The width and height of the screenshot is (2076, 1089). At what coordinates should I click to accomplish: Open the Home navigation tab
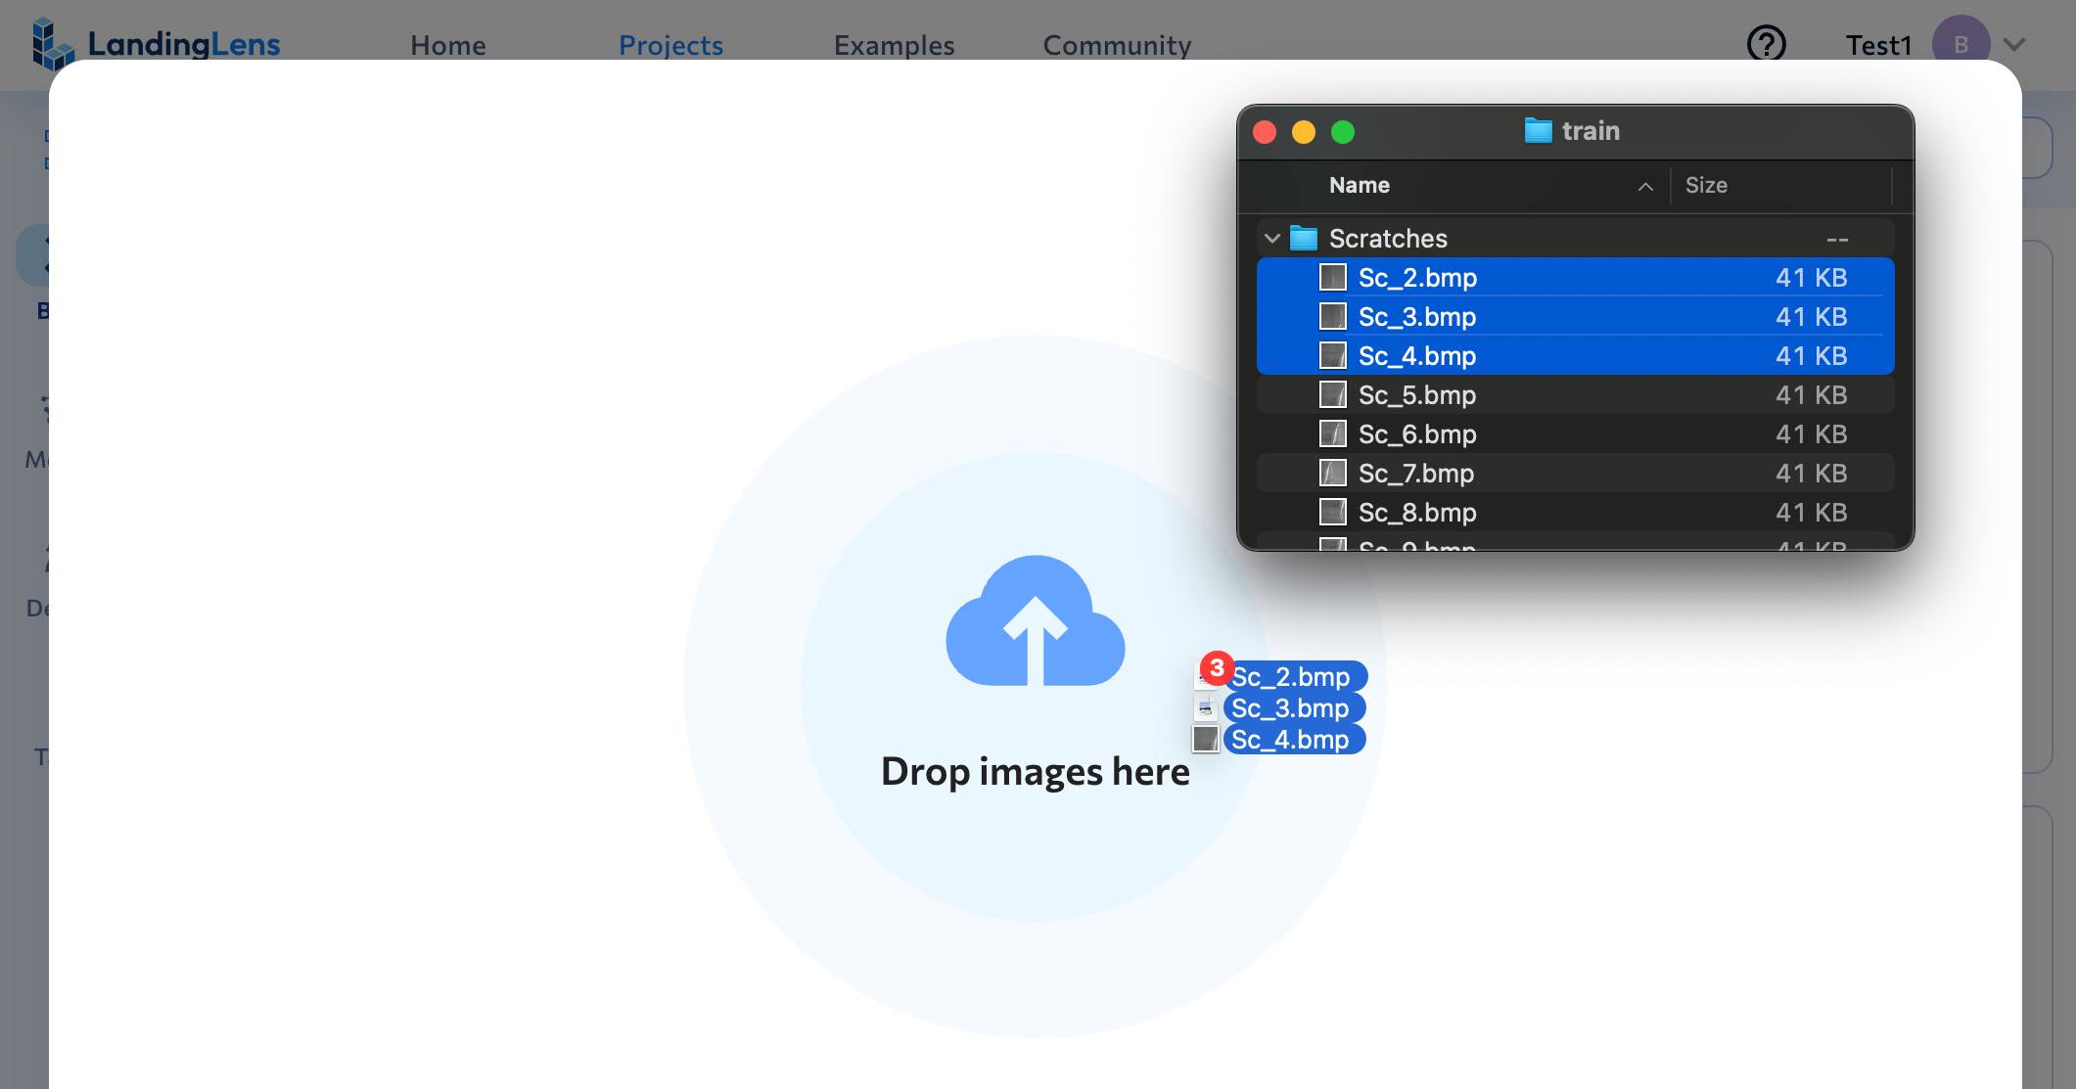point(447,45)
